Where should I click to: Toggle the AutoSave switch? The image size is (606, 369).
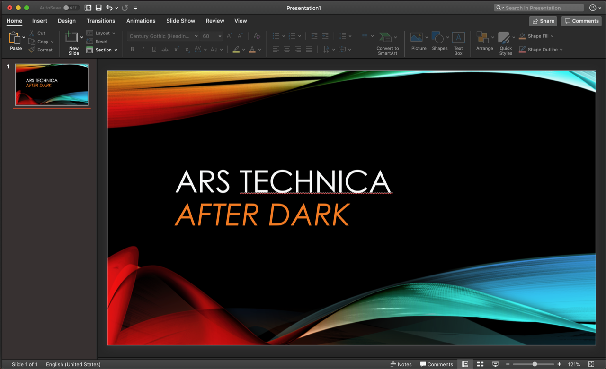pos(66,8)
